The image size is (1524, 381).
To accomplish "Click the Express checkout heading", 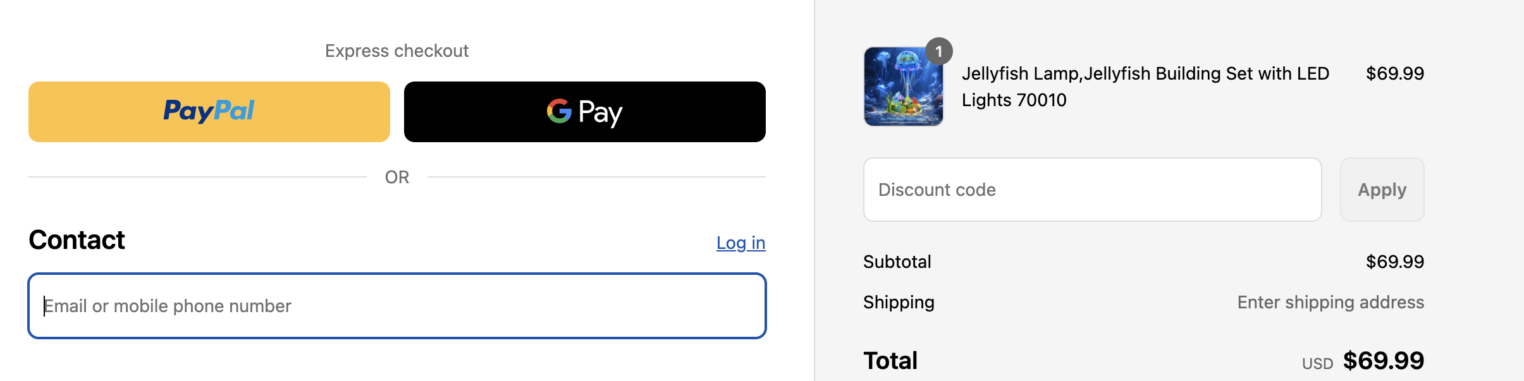I will coord(396,51).
